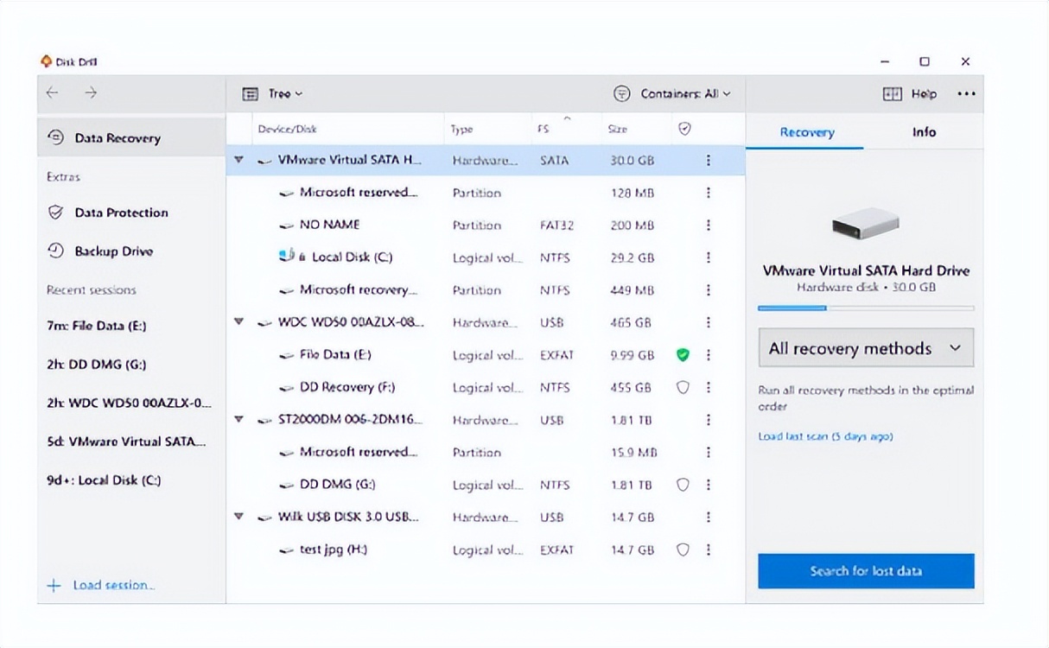This screenshot has height=648, width=1049.
Task: Open options menu for Local Disk (C:)
Action: pyautogui.click(x=709, y=257)
